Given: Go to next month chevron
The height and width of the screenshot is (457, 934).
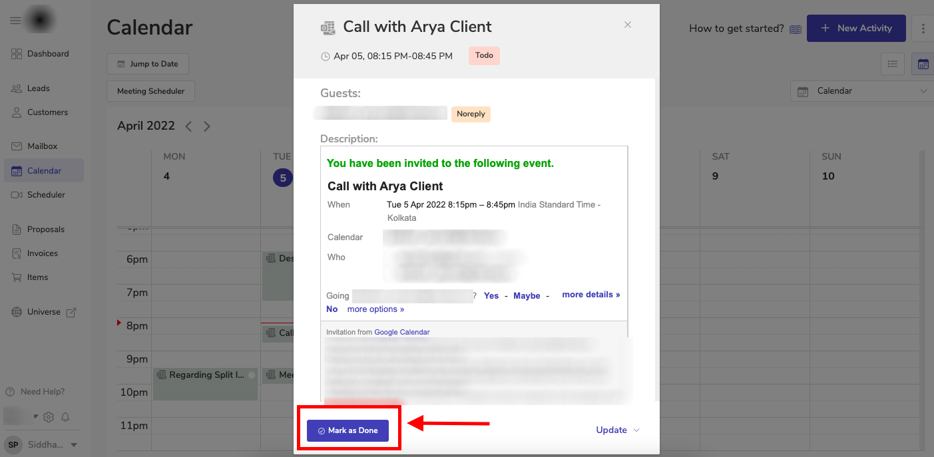Looking at the screenshot, I should tap(207, 126).
